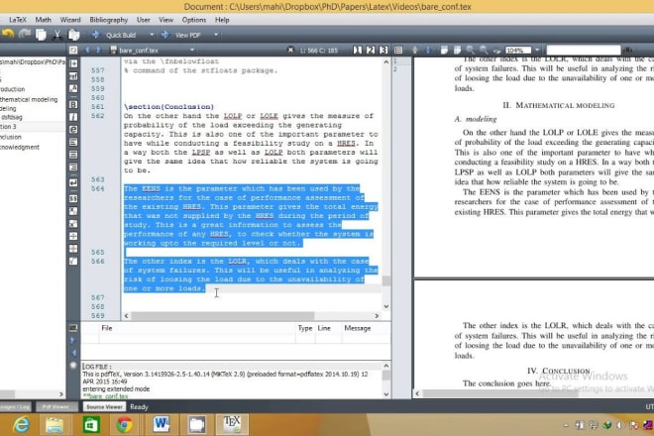654x436 pixels.
Task: Open File Explorer from taskbar
Action: [x=54, y=425]
